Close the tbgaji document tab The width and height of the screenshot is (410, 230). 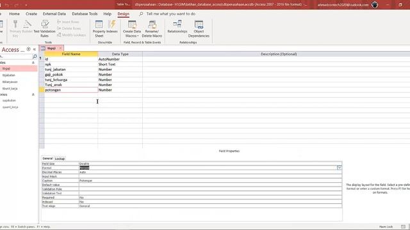(x=60, y=49)
